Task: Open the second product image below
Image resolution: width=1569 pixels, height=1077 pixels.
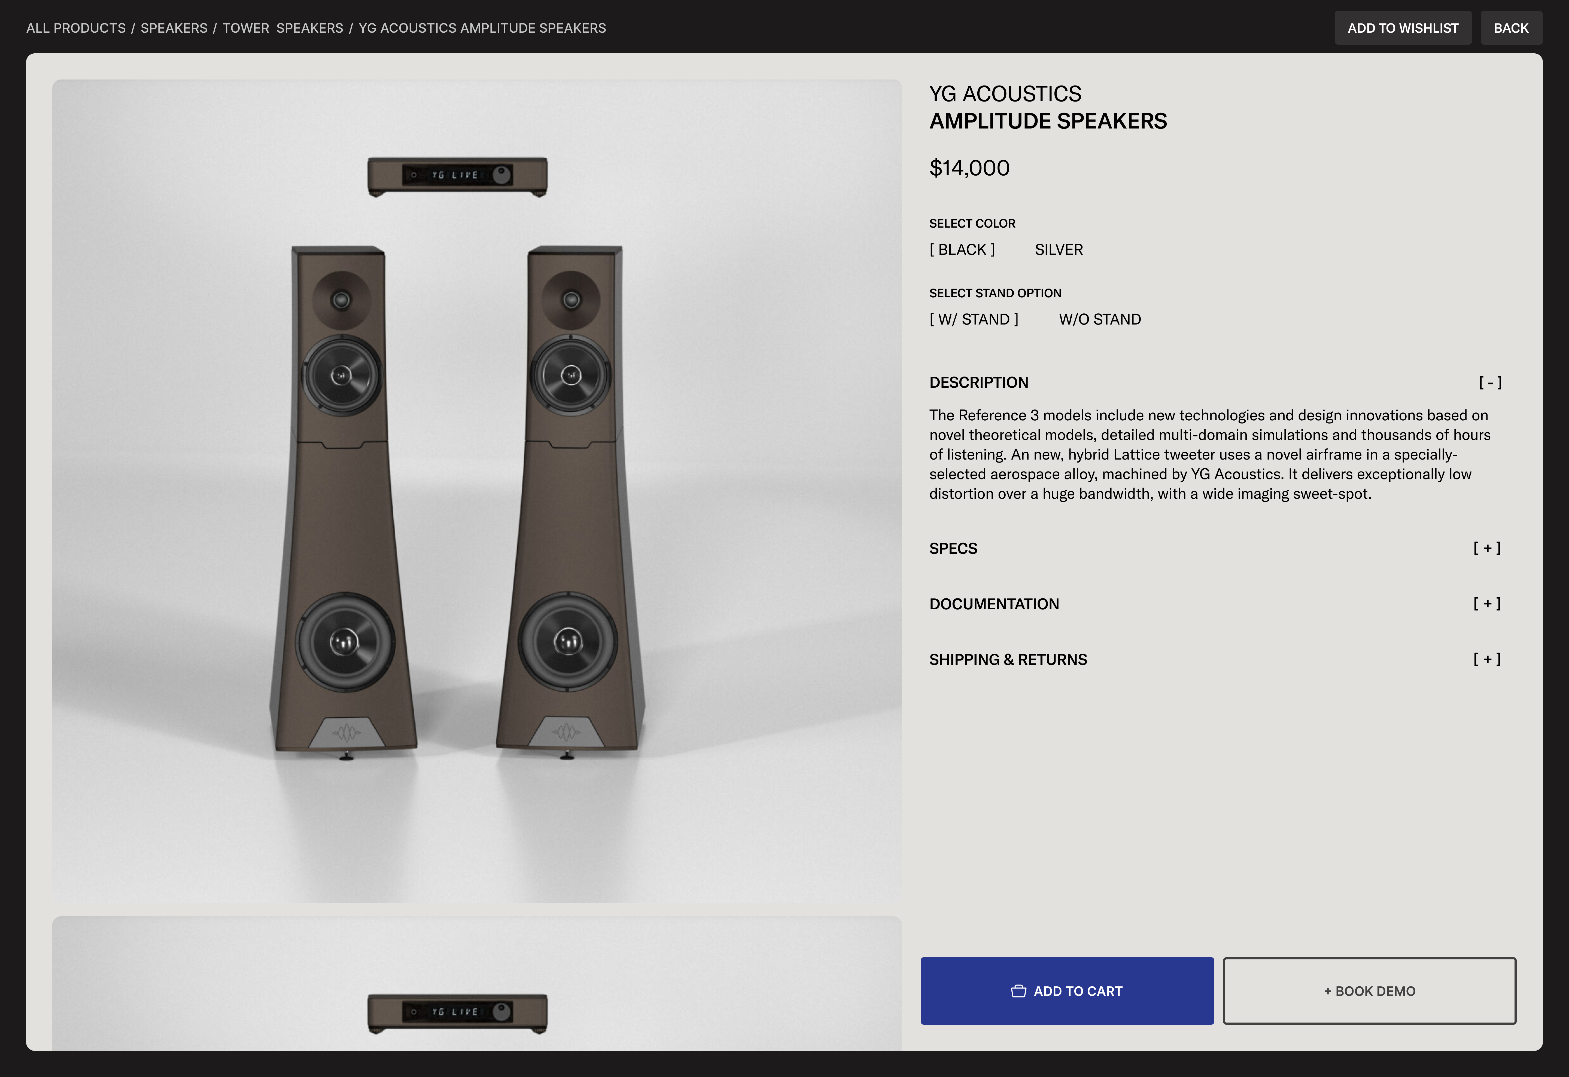Action: point(477,983)
